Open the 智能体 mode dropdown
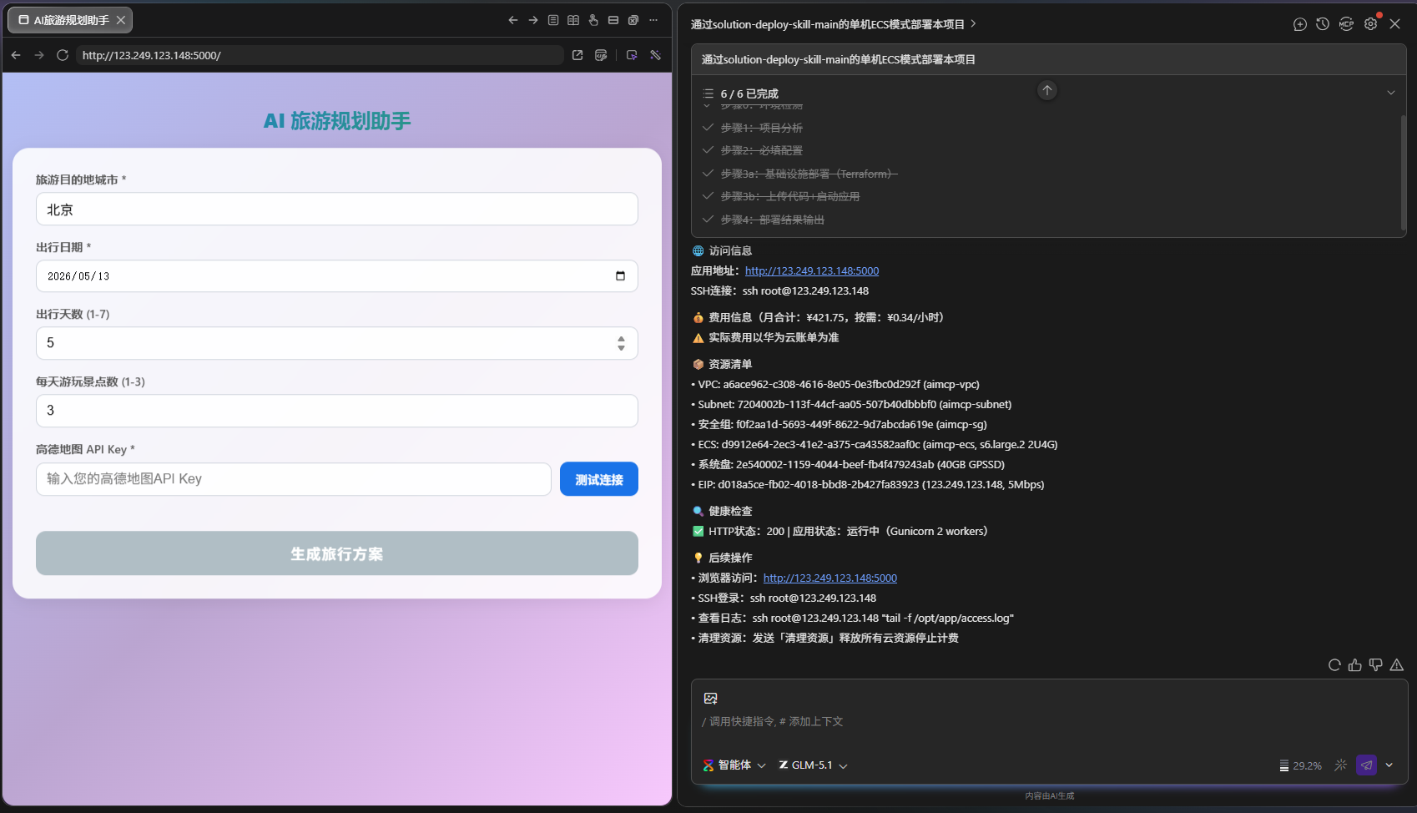Screen dimensions: 1417x813 coord(734,765)
